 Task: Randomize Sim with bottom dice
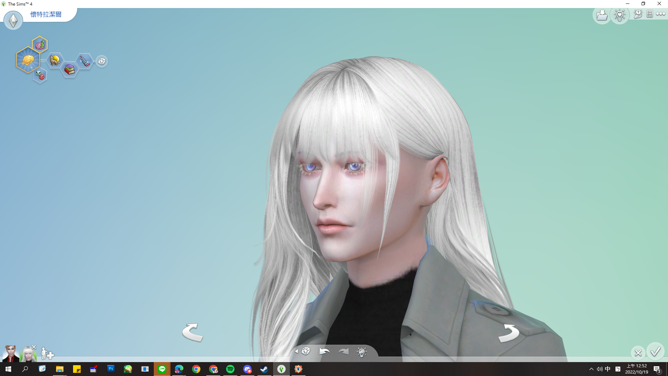[x=306, y=351]
